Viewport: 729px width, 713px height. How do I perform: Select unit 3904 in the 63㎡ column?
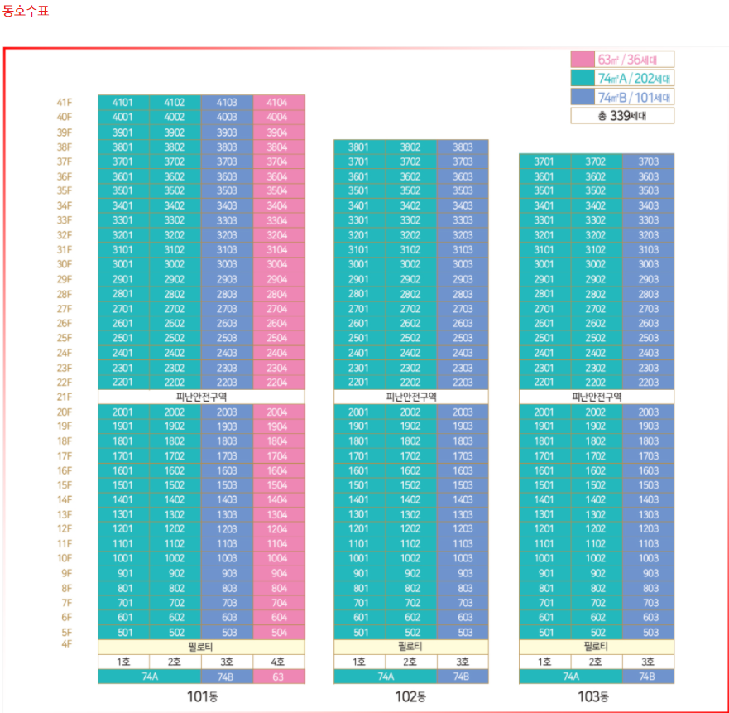[279, 132]
